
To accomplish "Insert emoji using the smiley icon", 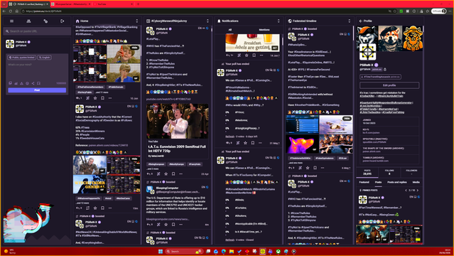I will point(27,83).
